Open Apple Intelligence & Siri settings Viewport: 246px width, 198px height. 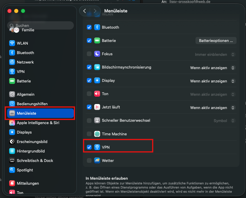[x=38, y=123]
